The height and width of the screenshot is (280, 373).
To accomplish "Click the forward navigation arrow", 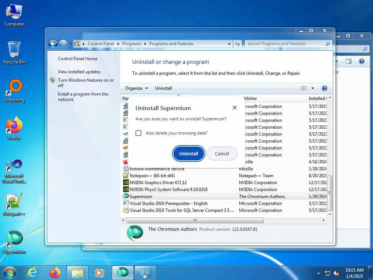I will 63,44.
